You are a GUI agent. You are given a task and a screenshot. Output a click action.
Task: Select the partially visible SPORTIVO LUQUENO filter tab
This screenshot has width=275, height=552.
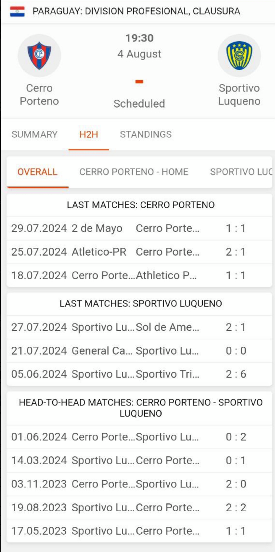pyautogui.click(x=241, y=172)
